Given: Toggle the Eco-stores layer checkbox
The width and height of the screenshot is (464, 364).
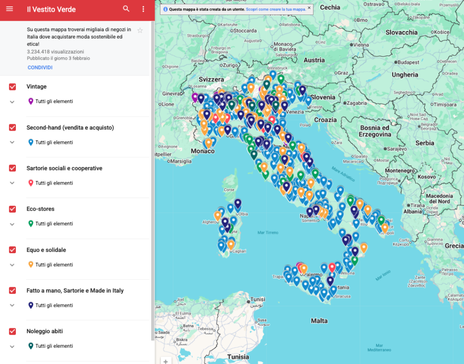Looking at the screenshot, I should (13, 209).
